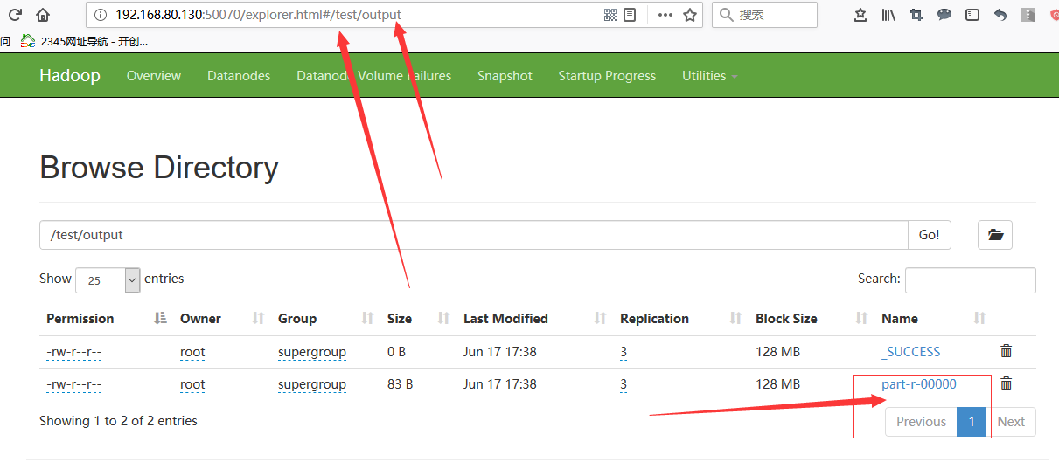Image resolution: width=1059 pixels, height=476 pixels.
Task: Open the Show entries count dropdown
Action: coord(108,280)
